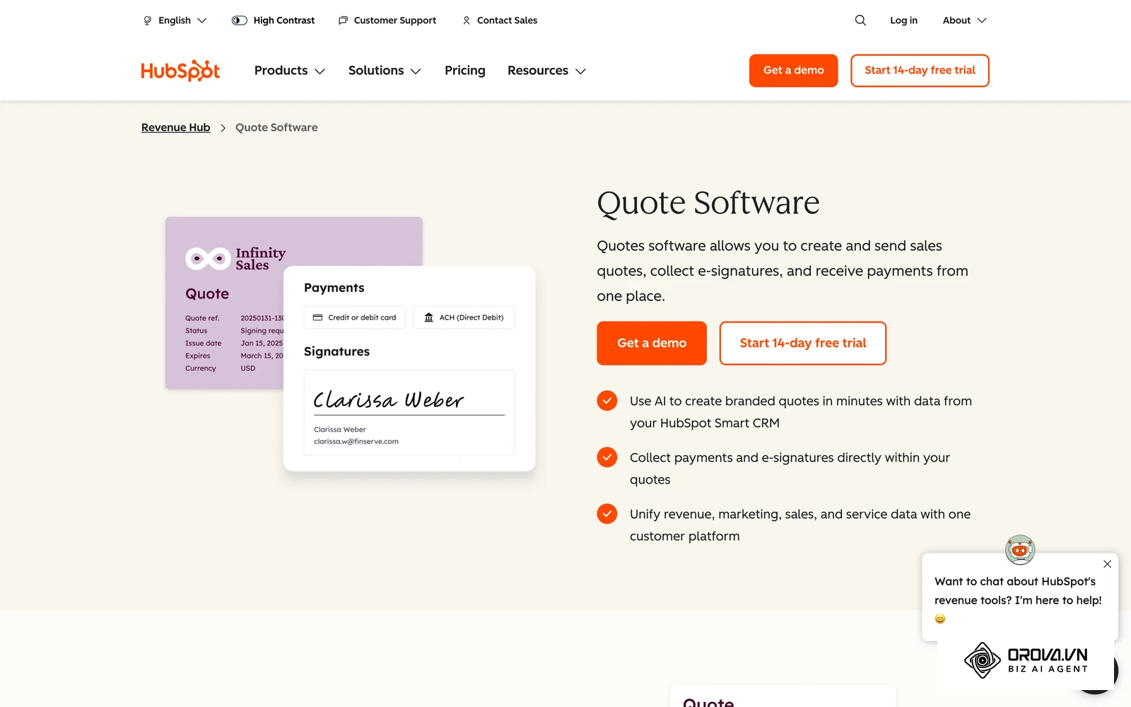The height and width of the screenshot is (707, 1131).
Task: Expand the Resources menu
Action: (546, 71)
